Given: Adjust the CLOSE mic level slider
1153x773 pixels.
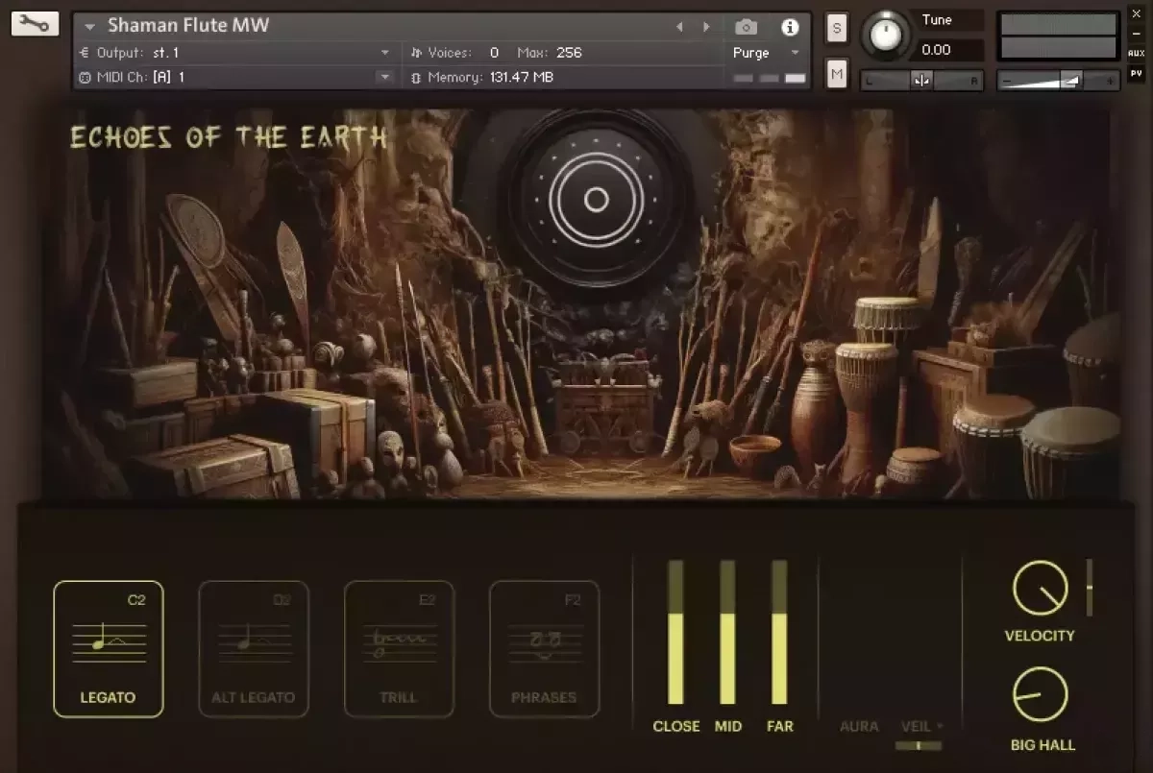Looking at the screenshot, I should click(675, 634).
